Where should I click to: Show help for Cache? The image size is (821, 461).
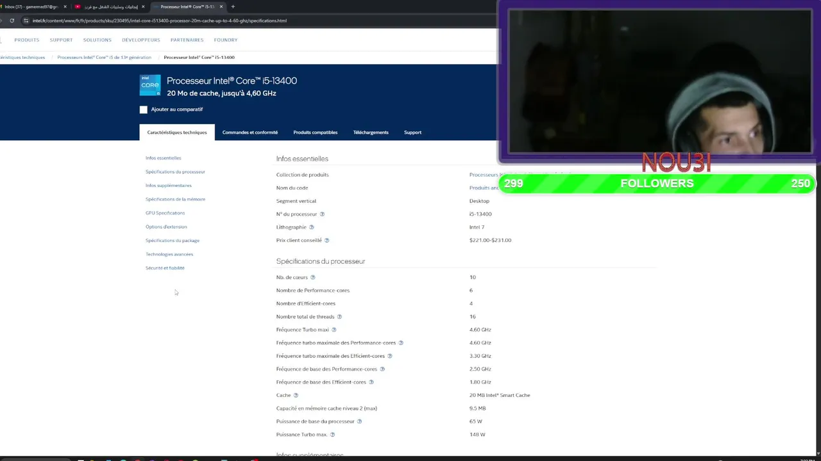[x=296, y=395]
